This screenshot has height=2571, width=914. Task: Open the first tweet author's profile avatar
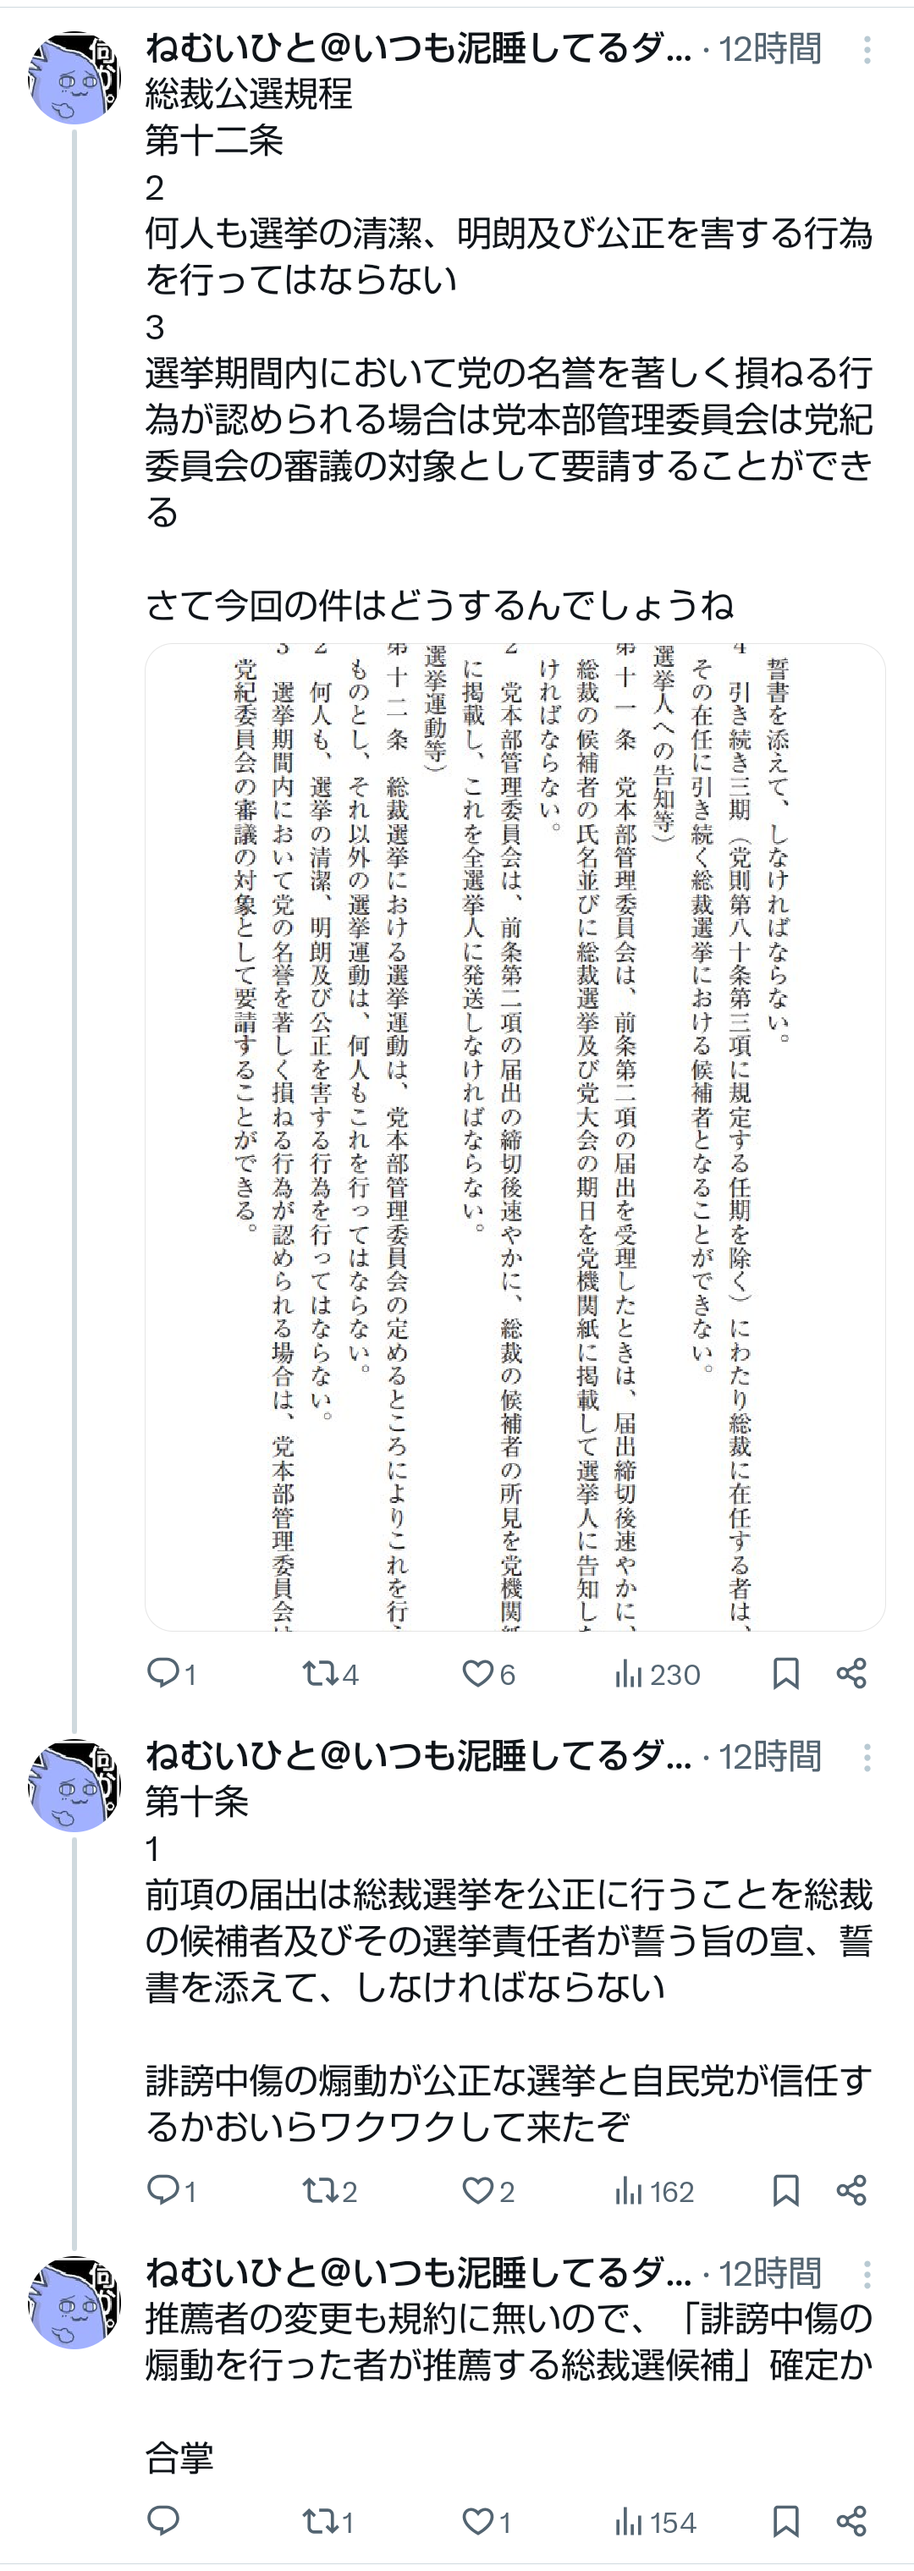pyautogui.click(x=74, y=78)
